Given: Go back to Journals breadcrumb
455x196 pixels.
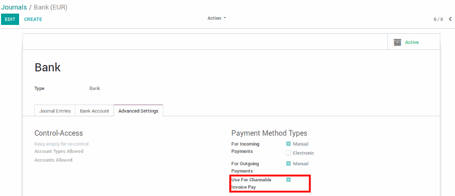Looking at the screenshot, I should tap(14, 7).
